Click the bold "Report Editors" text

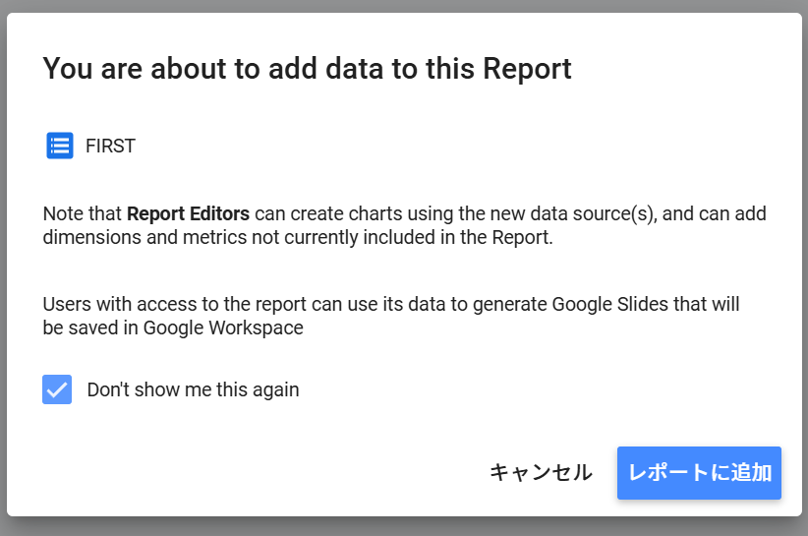(188, 213)
